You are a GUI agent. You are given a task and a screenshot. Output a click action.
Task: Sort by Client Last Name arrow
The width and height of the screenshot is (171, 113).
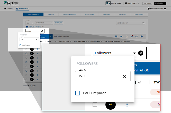coord(102,41)
